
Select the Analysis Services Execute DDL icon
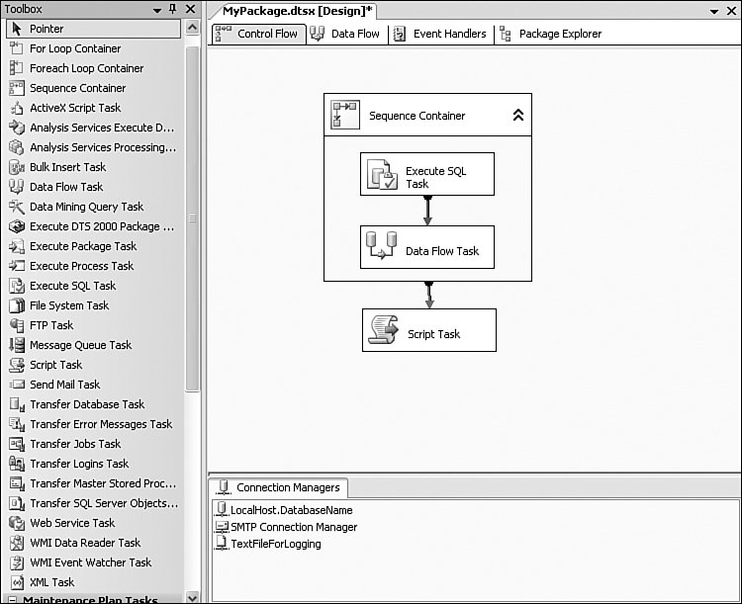[16, 128]
